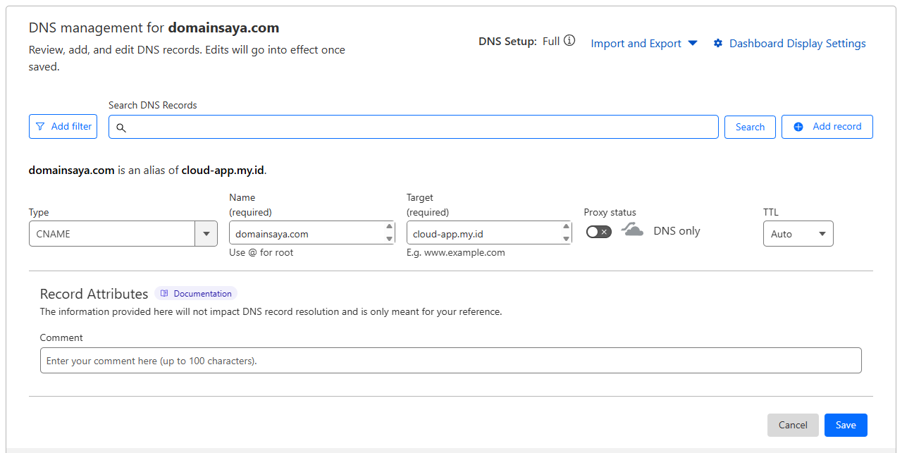Click the Target field containing cloud-app.my.id
The width and height of the screenshot is (902, 453).
click(484, 234)
